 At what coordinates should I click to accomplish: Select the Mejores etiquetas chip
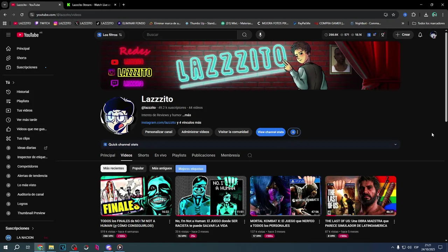191,169
